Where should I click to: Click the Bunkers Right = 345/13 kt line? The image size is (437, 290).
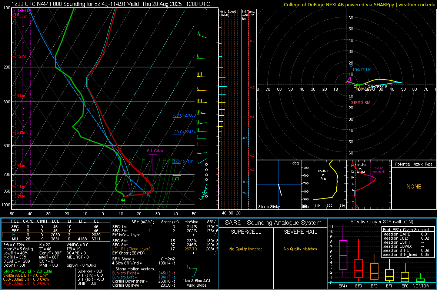pos(144,273)
